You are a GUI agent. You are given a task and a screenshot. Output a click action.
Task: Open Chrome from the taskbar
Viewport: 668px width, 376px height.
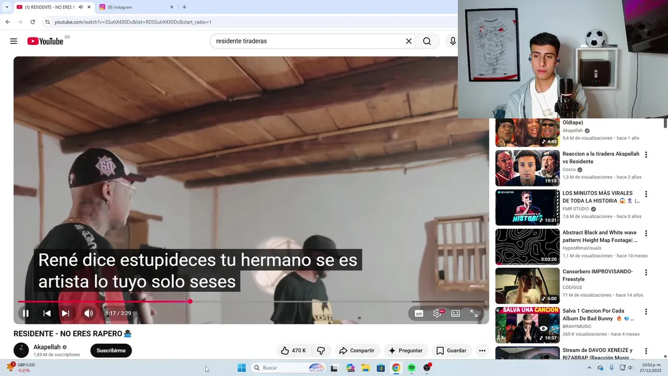[396, 368]
